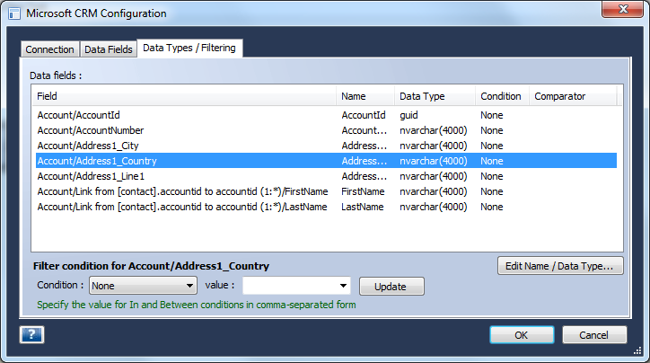Click the Microsoft CRM Configuration window icon
The image size is (650, 363).
click(14, 13)
